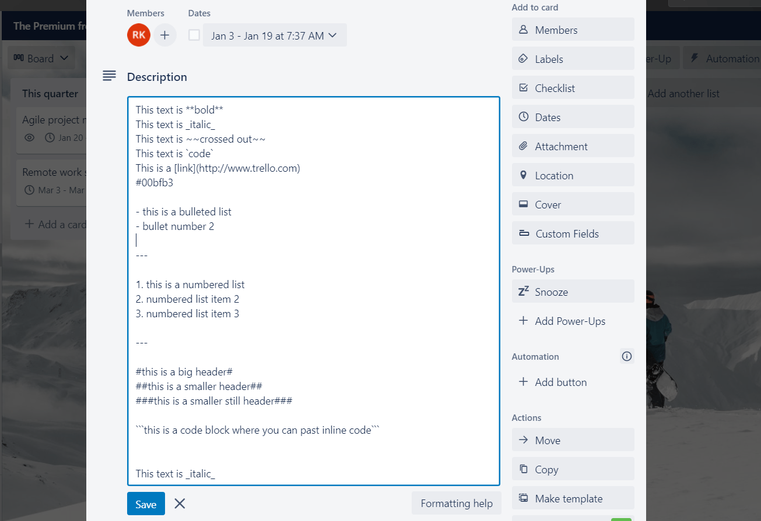
Task: Click the watch eye icon on Agile card
Action: point(30,138)
